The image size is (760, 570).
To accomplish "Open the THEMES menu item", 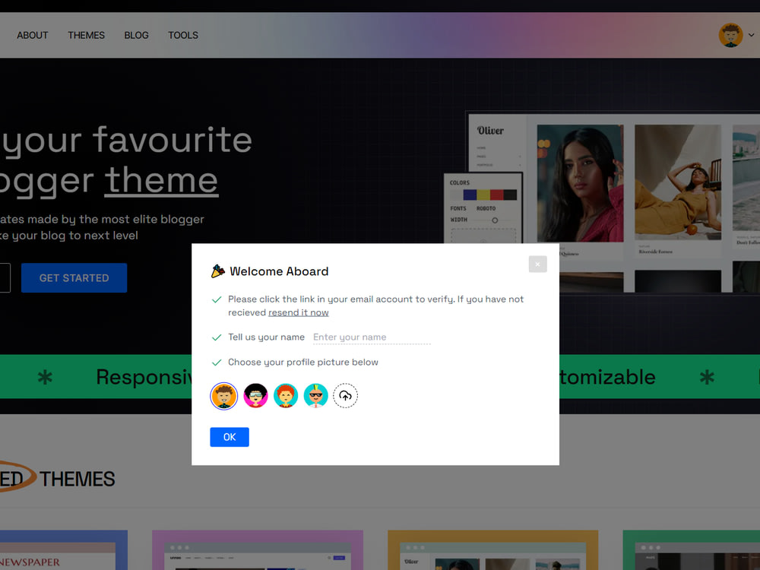I will point(87,36).
